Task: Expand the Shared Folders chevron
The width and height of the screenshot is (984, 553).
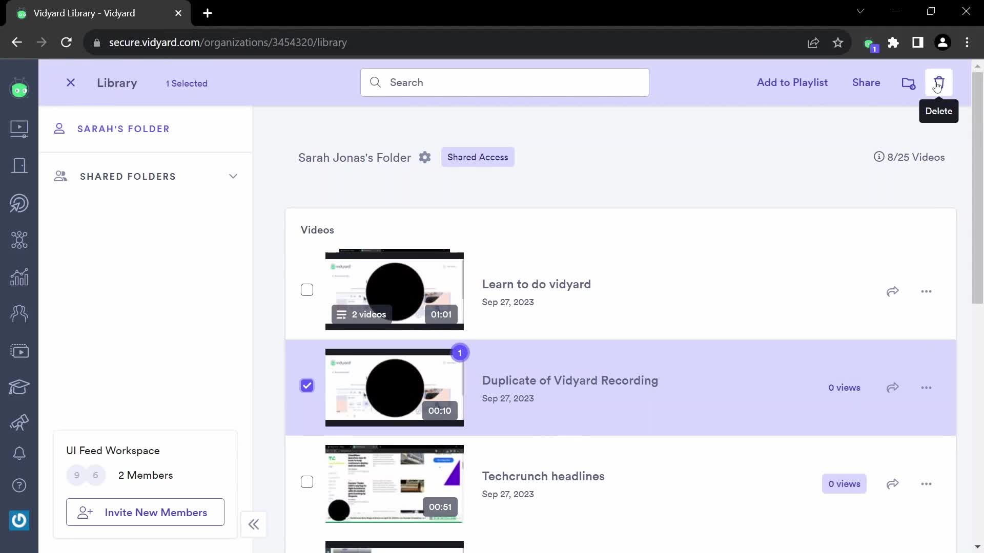Action: click(x=233, y=176)
